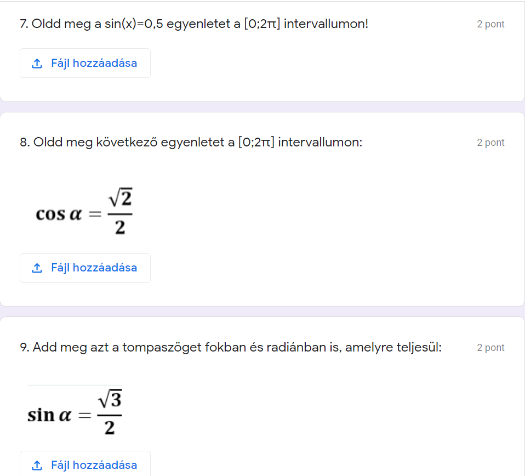This screenshot has height=476, width=525.
Task: Click the upload arrow icon under question 7
Action: [x=37, y=64]
